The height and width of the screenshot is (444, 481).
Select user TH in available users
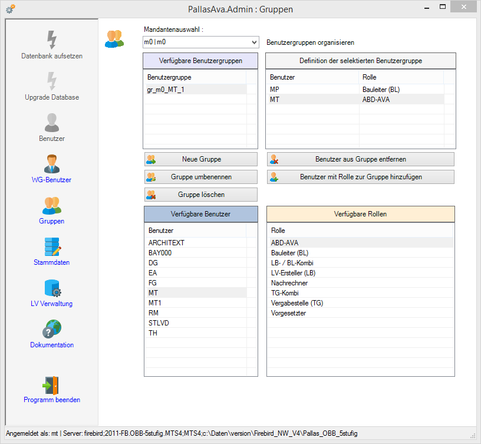coord(196,333)
